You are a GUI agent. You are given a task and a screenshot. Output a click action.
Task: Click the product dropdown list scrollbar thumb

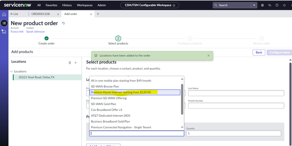click(x=182, y=99)
